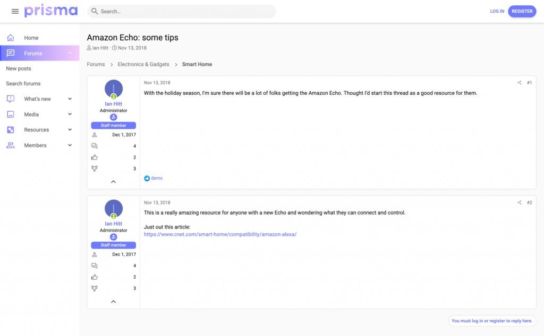The height and width of the screenshot is (336, 544).
Task: Click the Media image icon
Action: 11,114
